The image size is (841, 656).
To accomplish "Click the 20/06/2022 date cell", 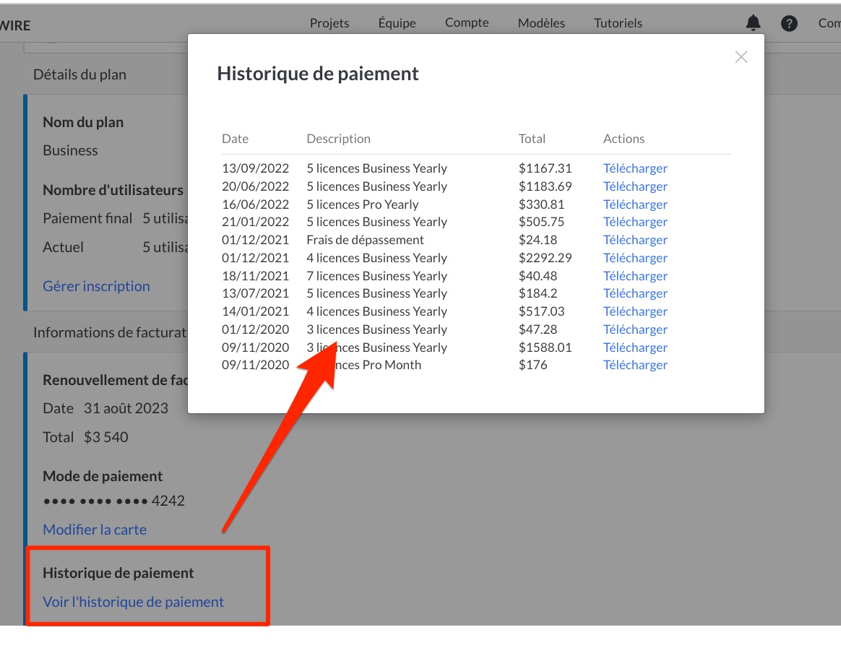I will pyautogui.click(x=255, y=186).
